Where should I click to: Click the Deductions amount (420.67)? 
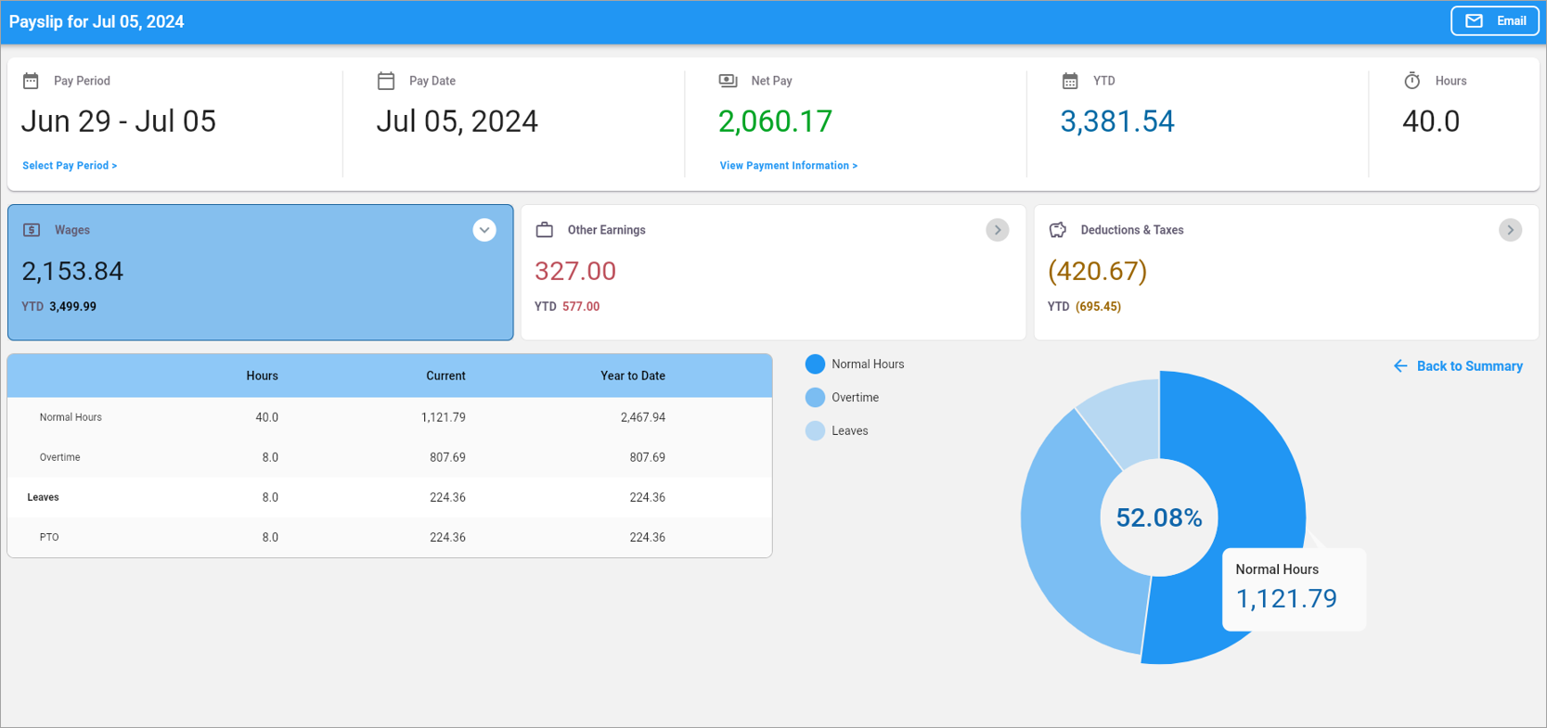point(1098,272)
